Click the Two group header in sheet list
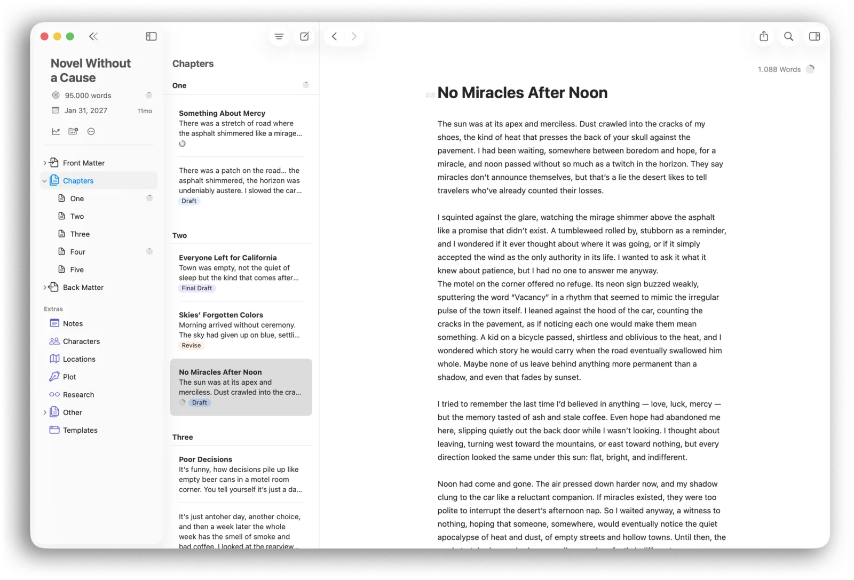This screenshot has width=854, height=580. tap(179, 235)
